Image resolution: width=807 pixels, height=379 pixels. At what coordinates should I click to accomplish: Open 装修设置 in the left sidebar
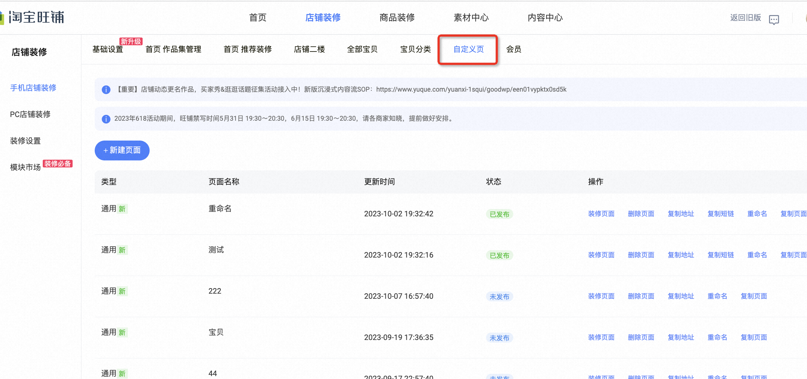(x=25, y=141)
